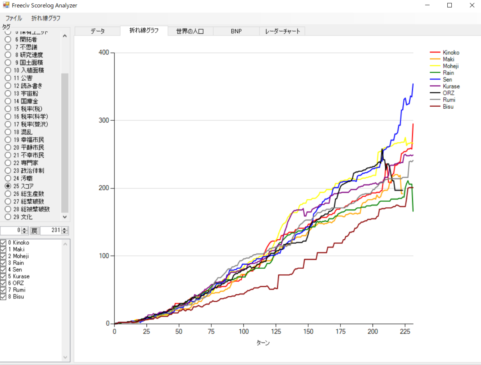The width and height of the screenshot is (481, 365).
Task: Select the 11 公害 radio button
Action: pyautogui.click(x=8, y=78)
